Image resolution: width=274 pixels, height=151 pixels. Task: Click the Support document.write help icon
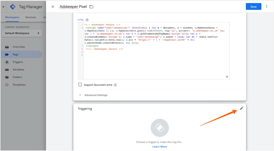115,85
